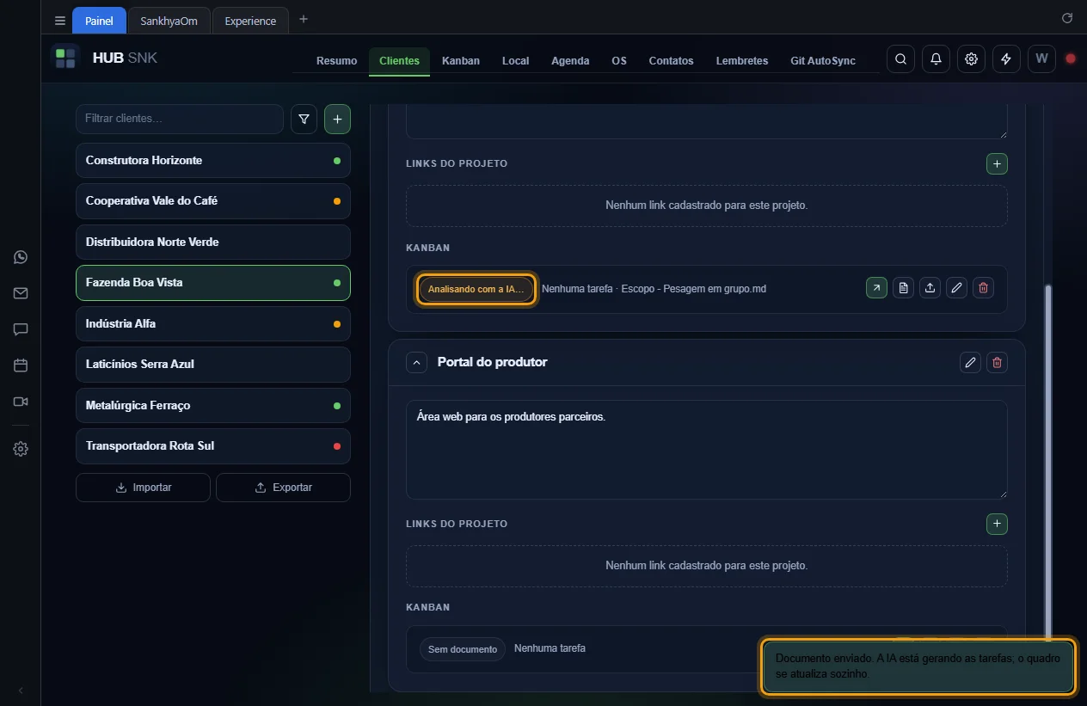The image size is (1087, 706).
Task: Edit the Portal do produtor project
Action: [x=970, y=362]
